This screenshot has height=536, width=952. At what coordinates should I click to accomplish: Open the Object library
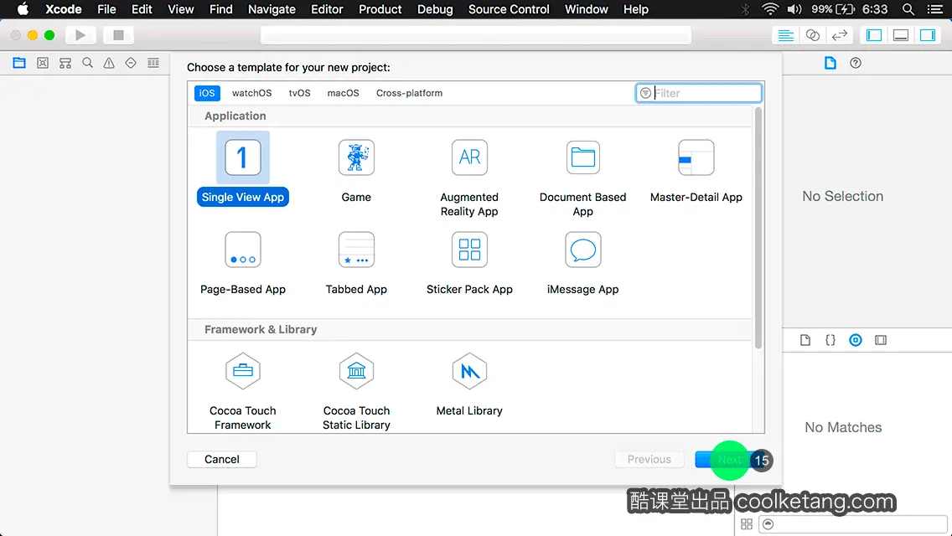coord(856,340)
